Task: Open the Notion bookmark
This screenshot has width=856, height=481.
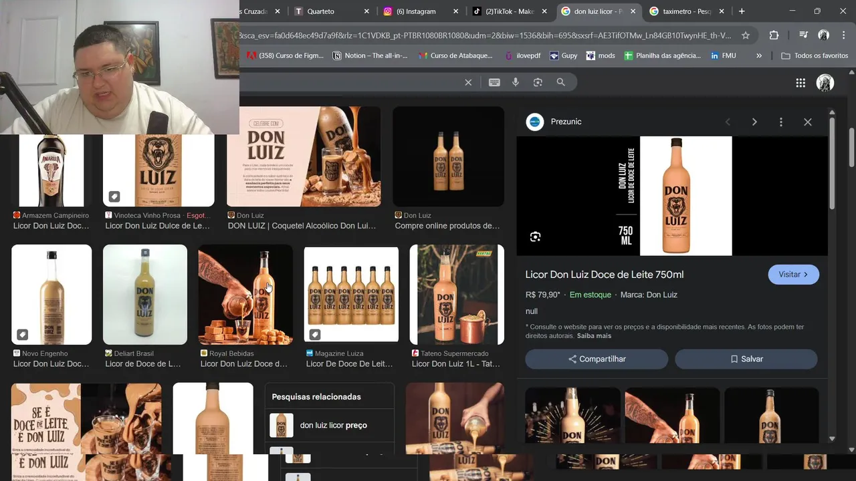Action: tap(370, 55)
